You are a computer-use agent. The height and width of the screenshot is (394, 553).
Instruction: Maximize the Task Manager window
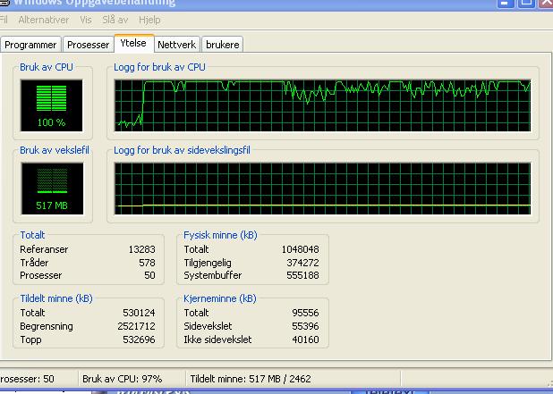coord(526,3)
